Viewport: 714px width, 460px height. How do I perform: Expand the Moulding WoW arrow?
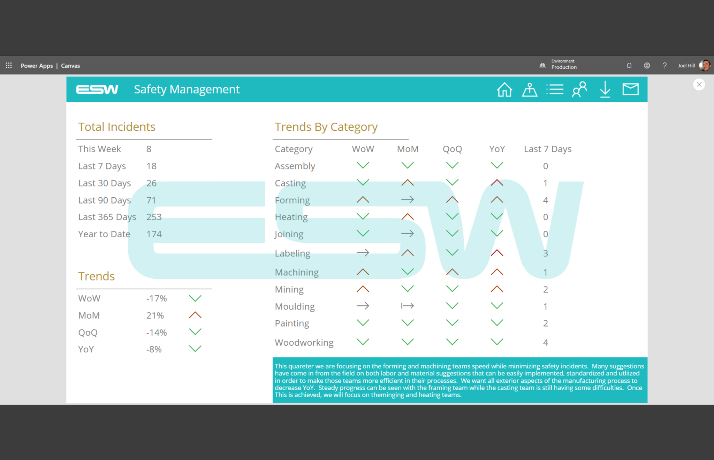[363, 306]
